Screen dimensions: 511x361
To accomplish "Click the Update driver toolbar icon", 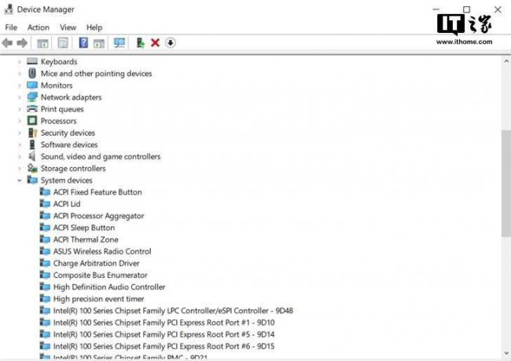I will point(141,42).
